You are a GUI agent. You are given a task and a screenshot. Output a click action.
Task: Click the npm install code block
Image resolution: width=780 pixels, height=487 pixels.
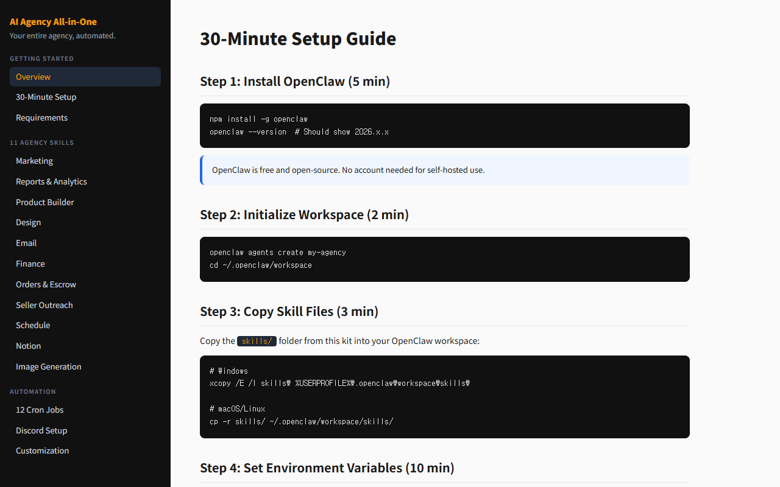(444, 125)
